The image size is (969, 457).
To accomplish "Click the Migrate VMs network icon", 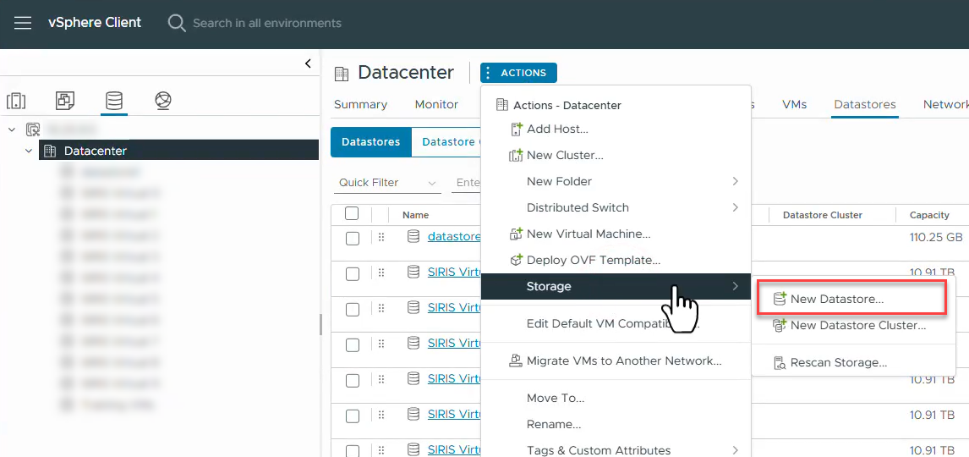I will pyautogui.click(x=516, y=361).
